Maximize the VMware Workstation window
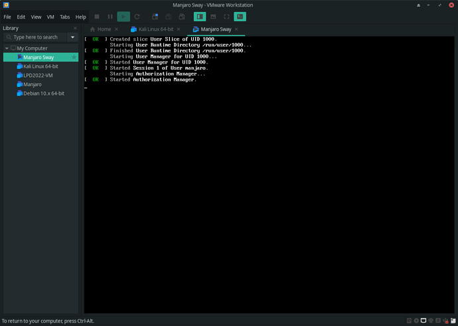 (x=440, y=5)
